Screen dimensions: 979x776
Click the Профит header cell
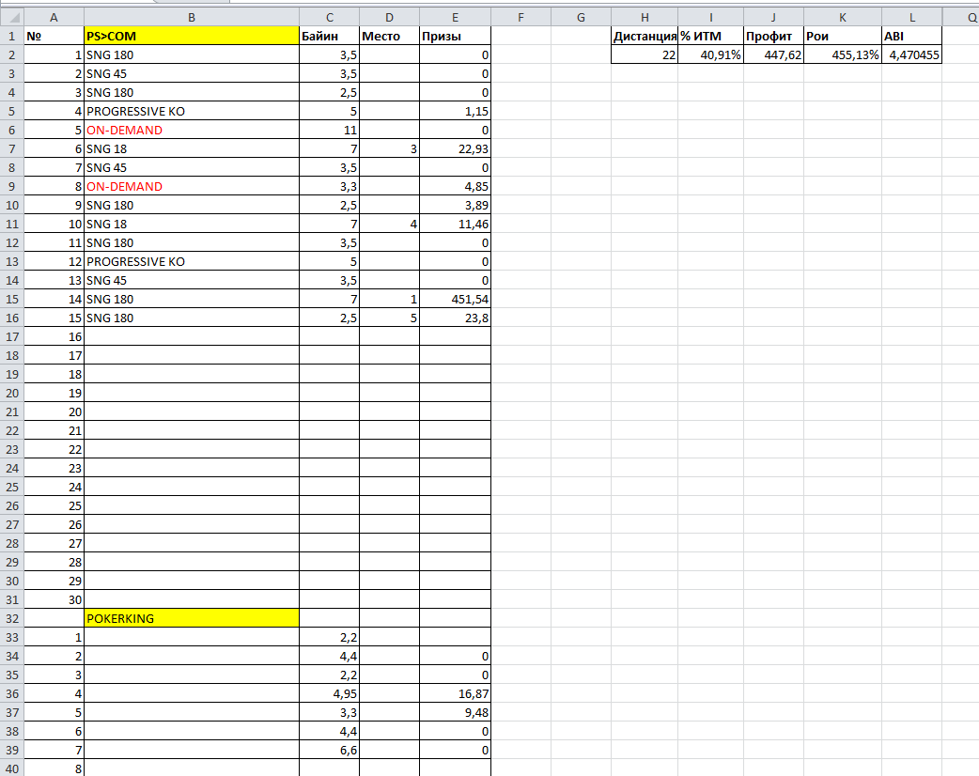[773, 36]
